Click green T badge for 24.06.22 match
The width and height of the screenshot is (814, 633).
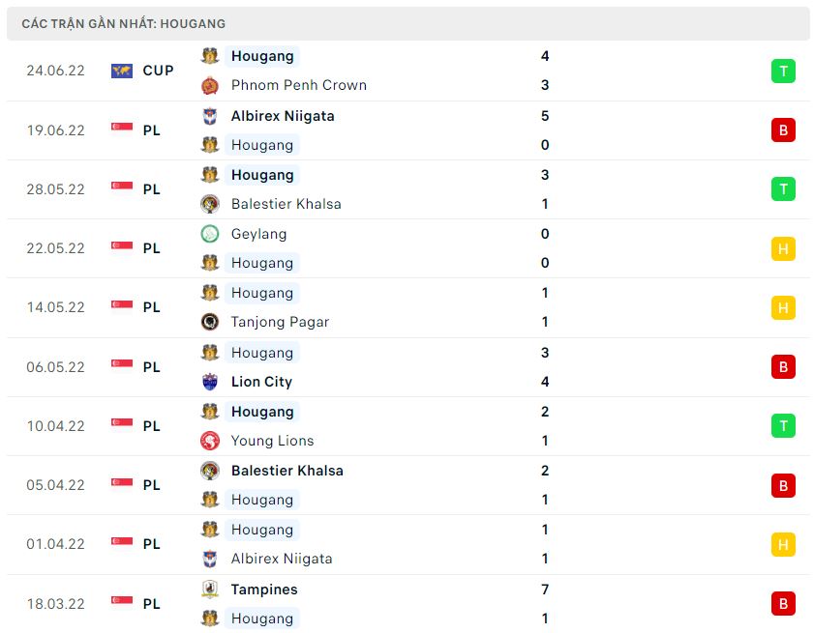click(x=783, y=71)
